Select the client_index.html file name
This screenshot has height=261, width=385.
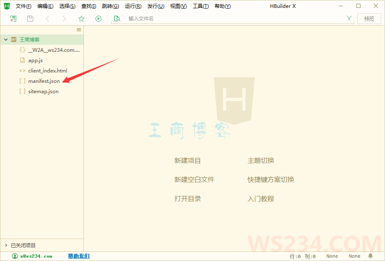click(x=48, y=71)
